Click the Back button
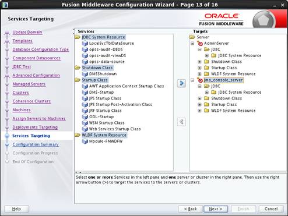The width and height of the screenshot is (288, 216). tap(190, 209)
